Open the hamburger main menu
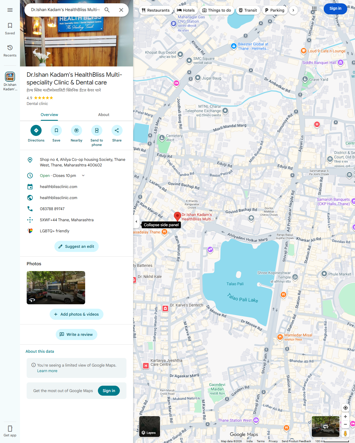The width and height of the screenshot is (355, 443). pyautogui.click(x=10, y=10)
